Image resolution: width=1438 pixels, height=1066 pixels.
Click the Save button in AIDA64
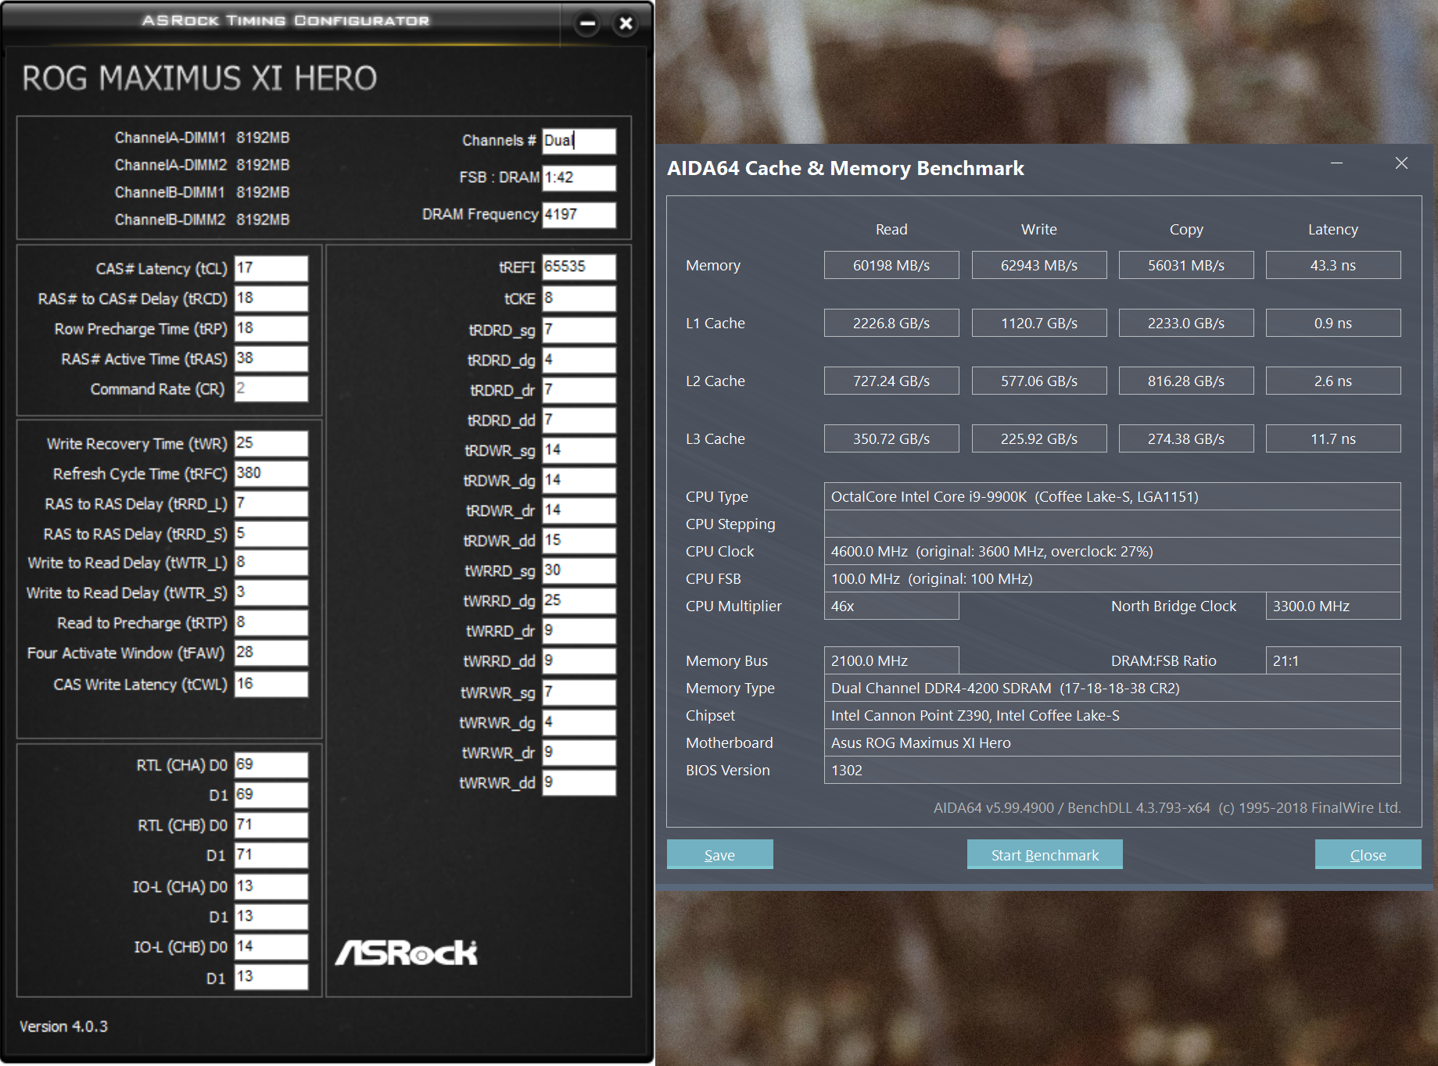click(719, 854)
